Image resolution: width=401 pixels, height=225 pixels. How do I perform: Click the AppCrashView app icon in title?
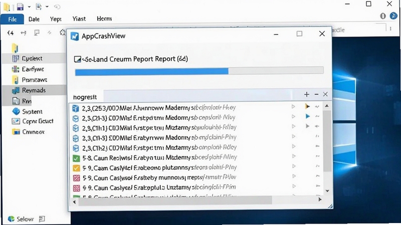(75, 36)
